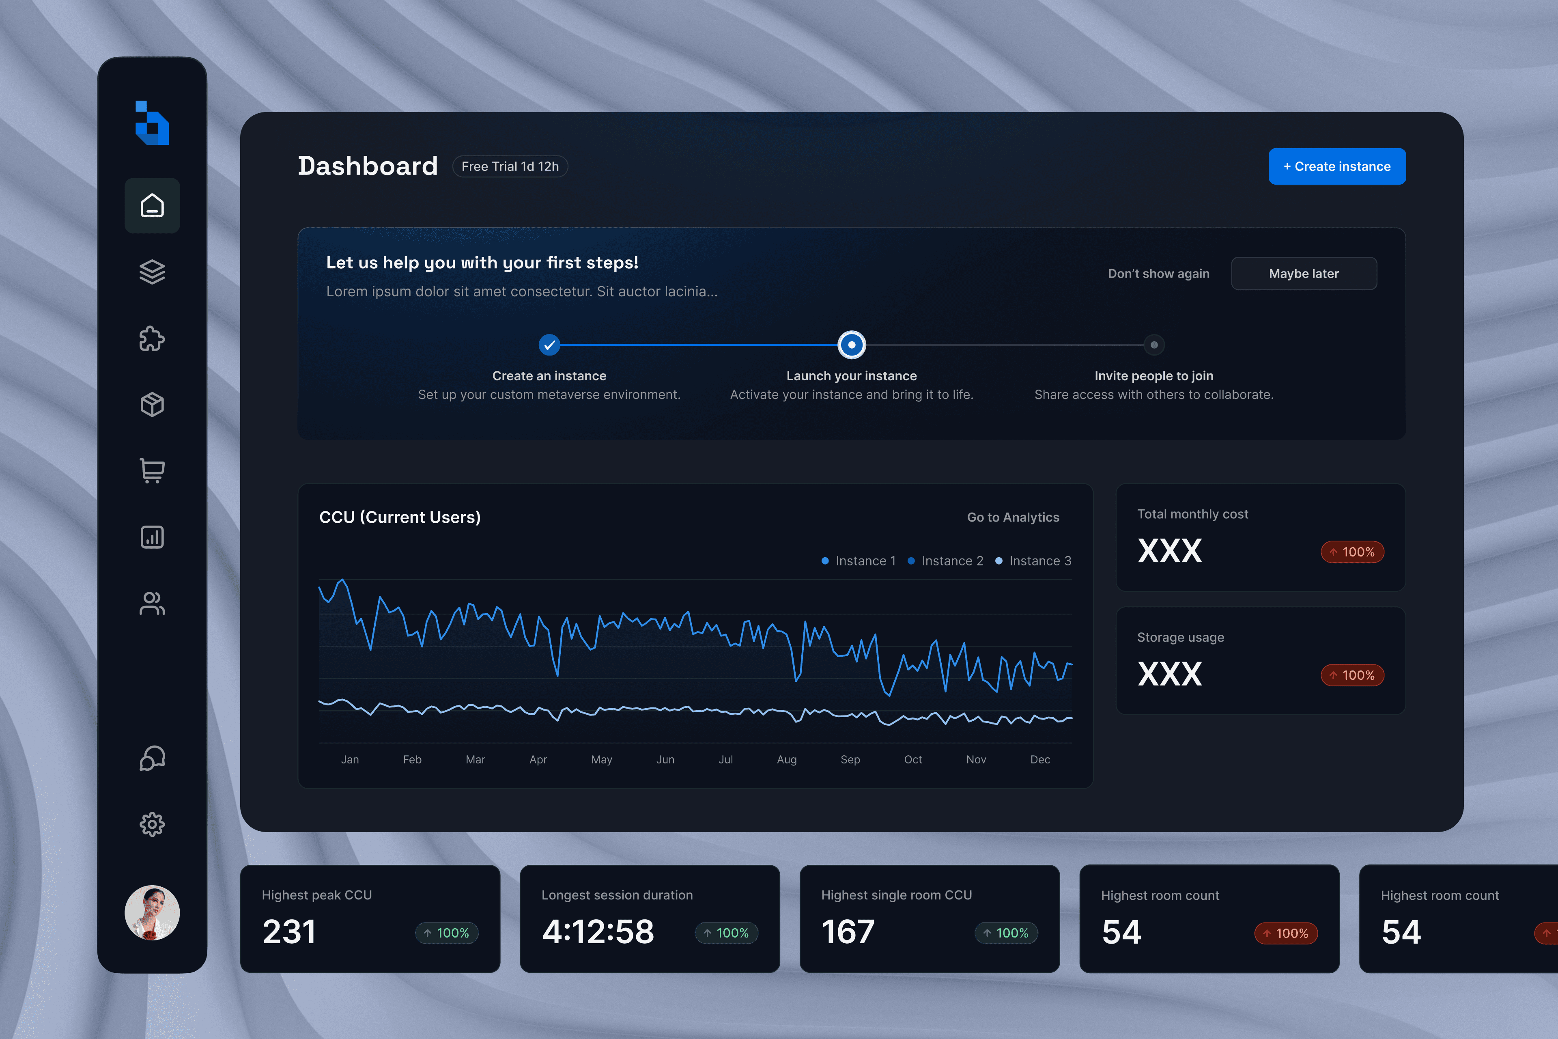Open the Home icon in sidebar

pyautogui.click(x=152, y=205)
